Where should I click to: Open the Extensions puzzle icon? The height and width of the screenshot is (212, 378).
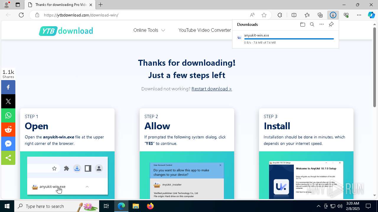(x=280, y=15)
